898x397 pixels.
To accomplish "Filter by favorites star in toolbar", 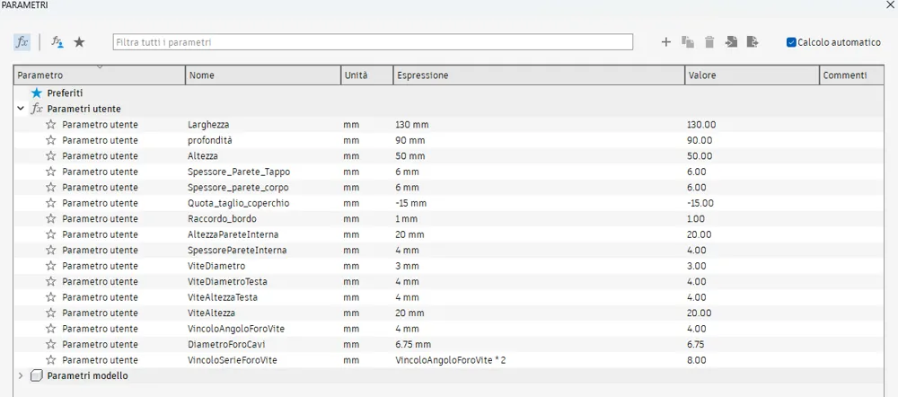I will coord(79,42).
